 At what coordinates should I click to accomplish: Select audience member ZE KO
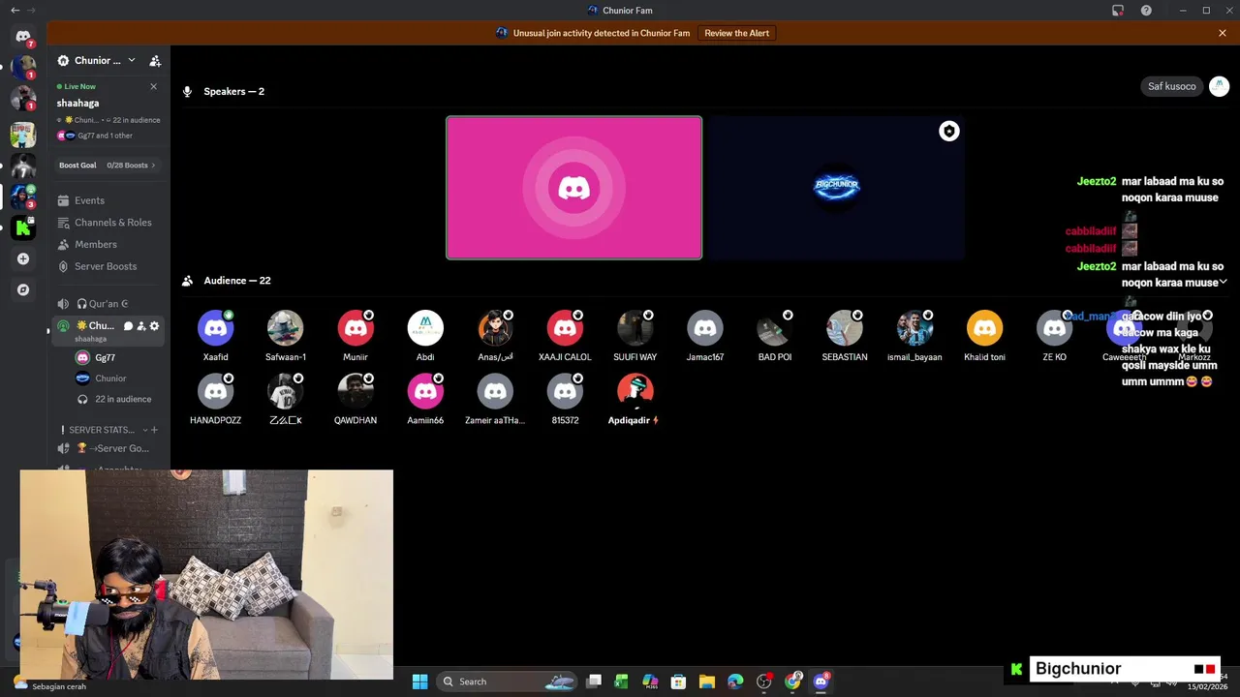(x=1054, y=336)
